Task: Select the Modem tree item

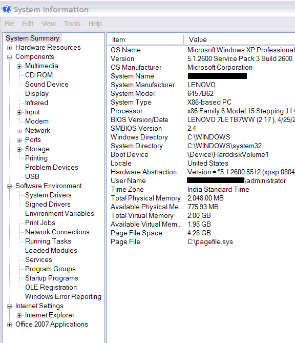Action: point(37,121)
